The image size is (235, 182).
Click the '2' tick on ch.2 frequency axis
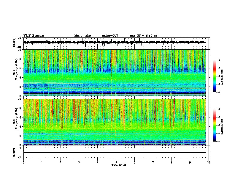click(21, 136)
